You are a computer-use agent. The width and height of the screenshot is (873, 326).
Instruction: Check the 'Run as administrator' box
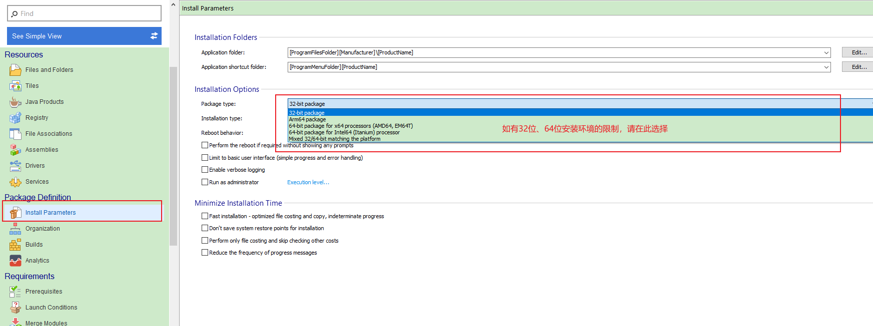(205, 182)
